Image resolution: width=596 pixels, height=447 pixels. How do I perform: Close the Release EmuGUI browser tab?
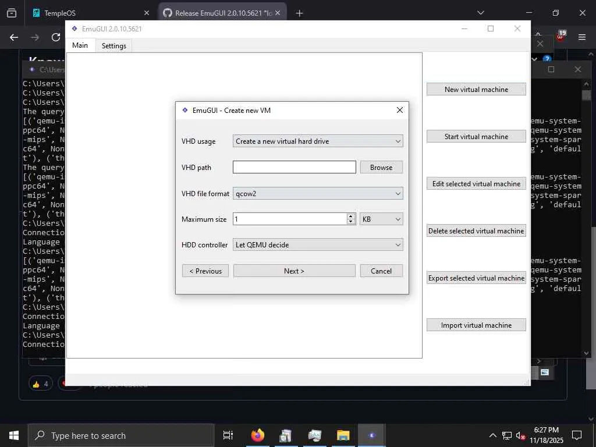click(x=278, y=13)
